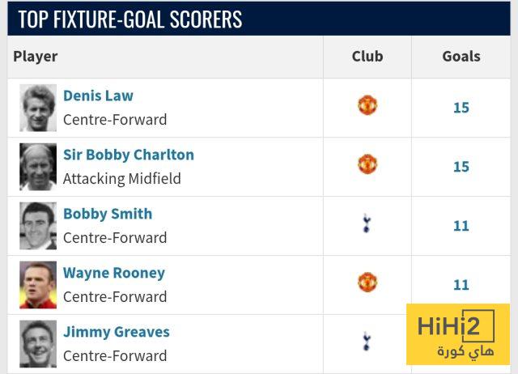This screenshot has height=374, width=518.
Task: Click Denis Law's 15 goals figure
Action: coord(461,108)
